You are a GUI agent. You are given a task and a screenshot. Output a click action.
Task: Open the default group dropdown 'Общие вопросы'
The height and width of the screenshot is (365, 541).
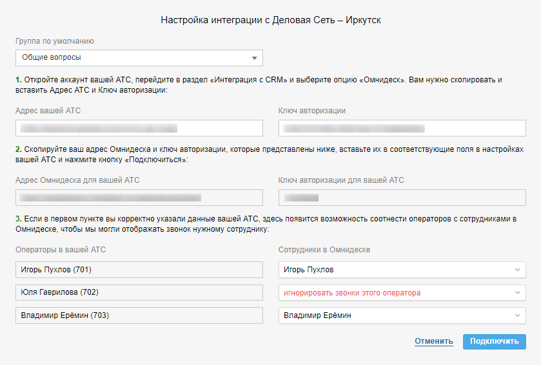(x=139, y=58)
